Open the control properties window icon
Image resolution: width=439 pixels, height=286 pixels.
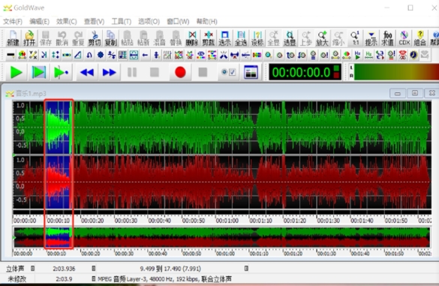[x=251, y=72]
